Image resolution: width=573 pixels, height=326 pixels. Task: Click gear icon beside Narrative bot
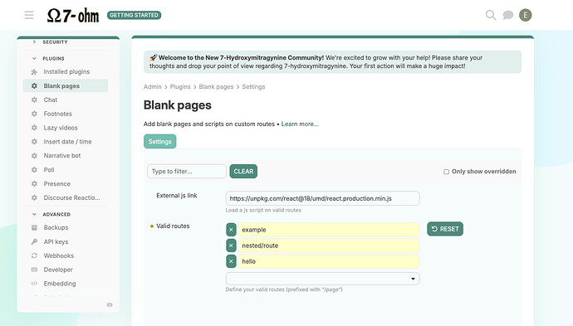click(x=34, y=155)
